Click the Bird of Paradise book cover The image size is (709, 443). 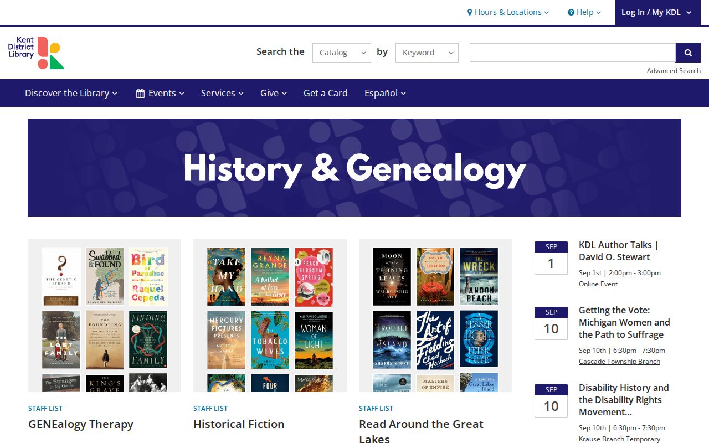pyautogui.click(x=148, y=277)
